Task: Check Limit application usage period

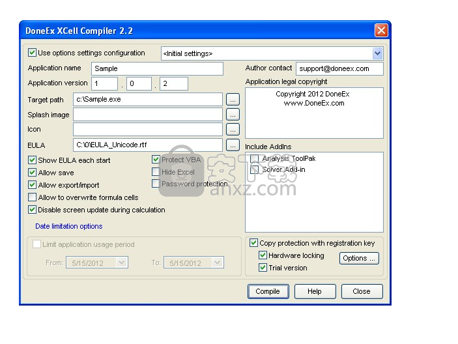Action: [36, 244]
